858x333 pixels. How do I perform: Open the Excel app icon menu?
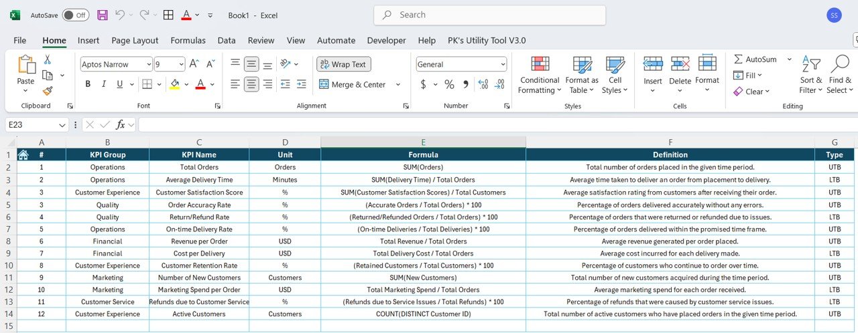15,15
